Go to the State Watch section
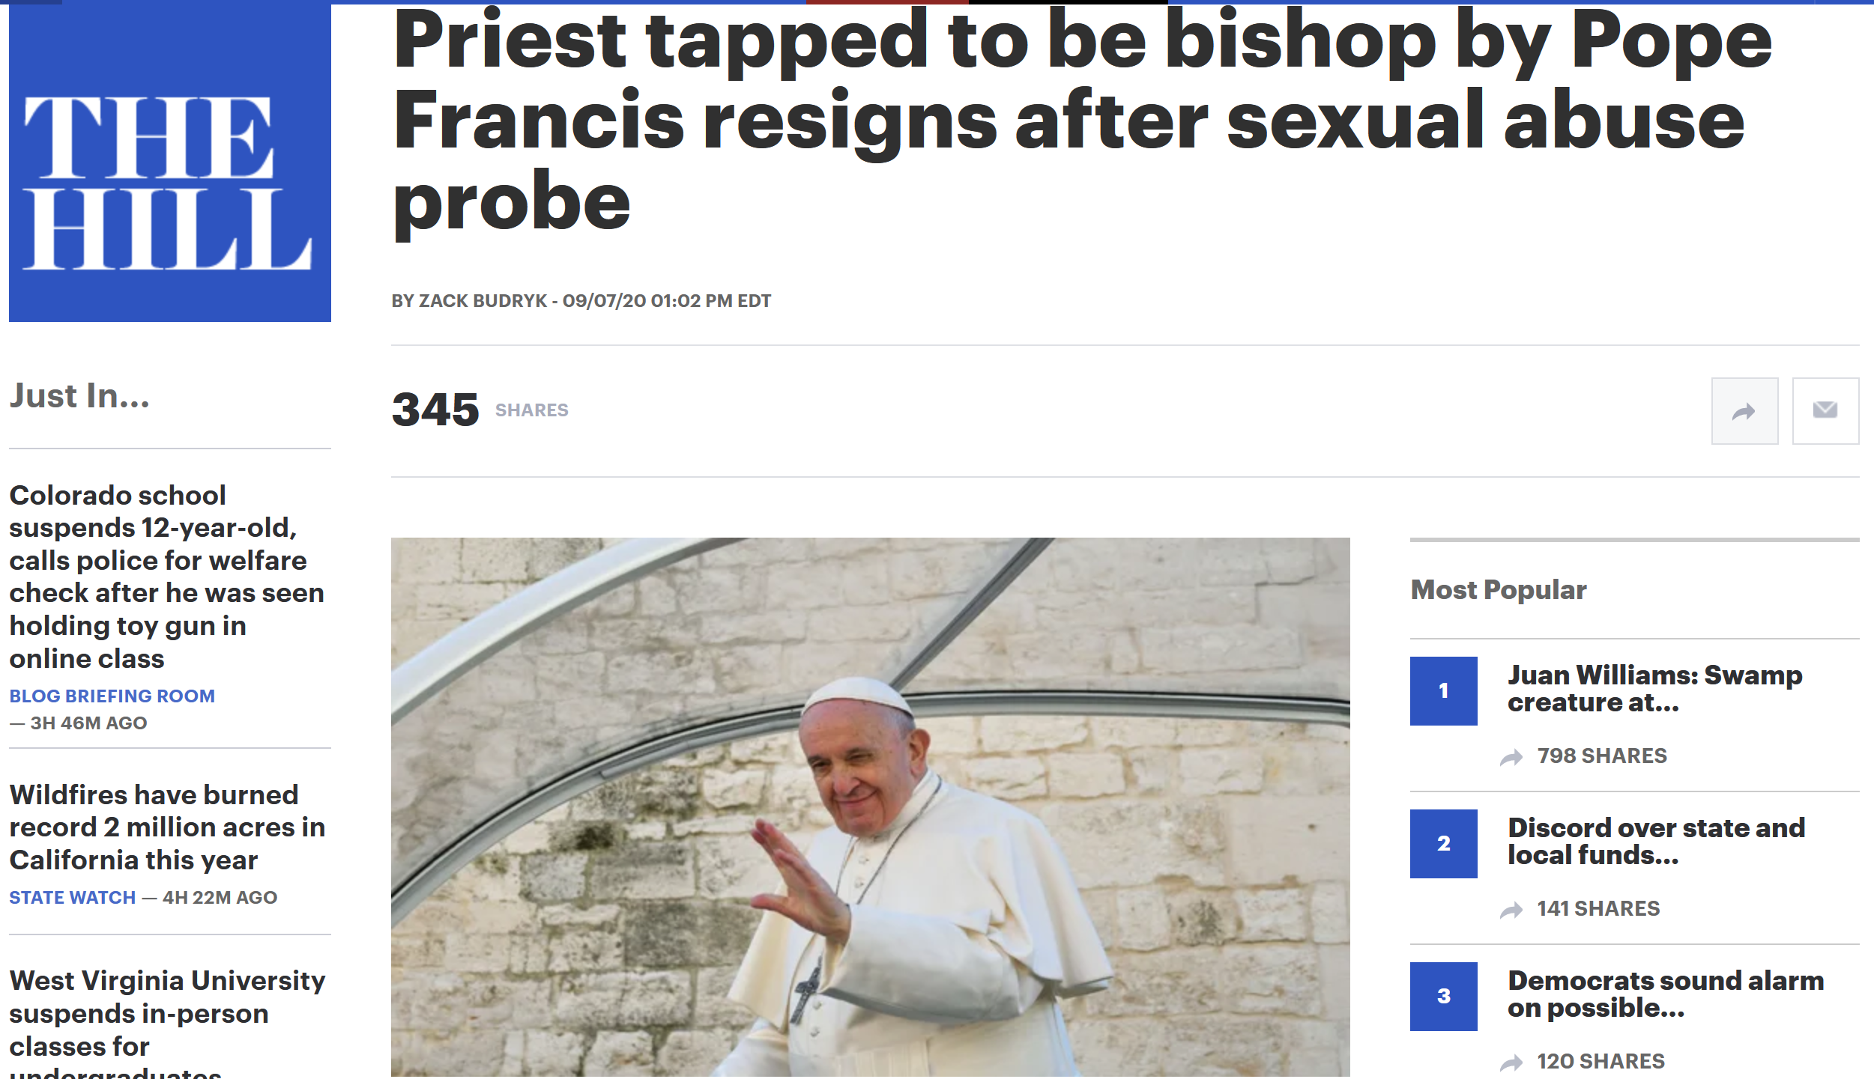The width and height of the screenshot is (1874, 1079). point(73,898)
